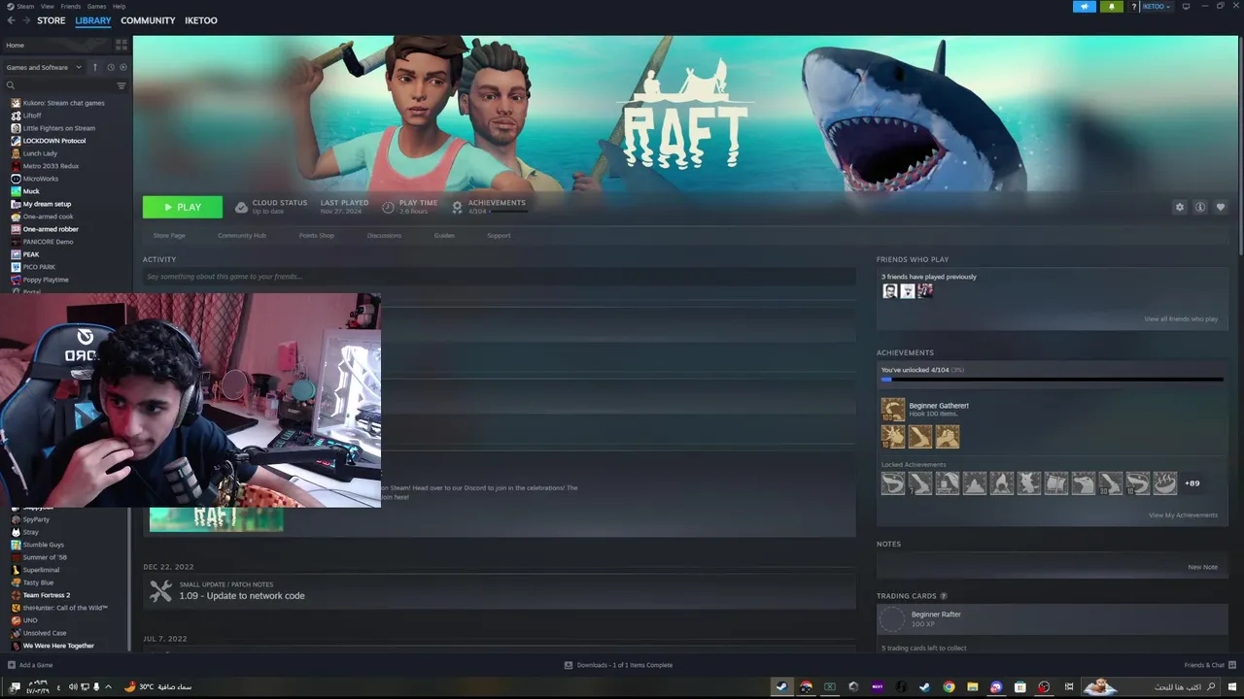Click View My Achievements link
1244x699 pixels.
[x=1183, y=515]
